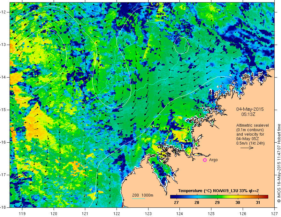Screen dimensions: 281x217
Task: Click longitude axis label 126
Action: point(243,213)
